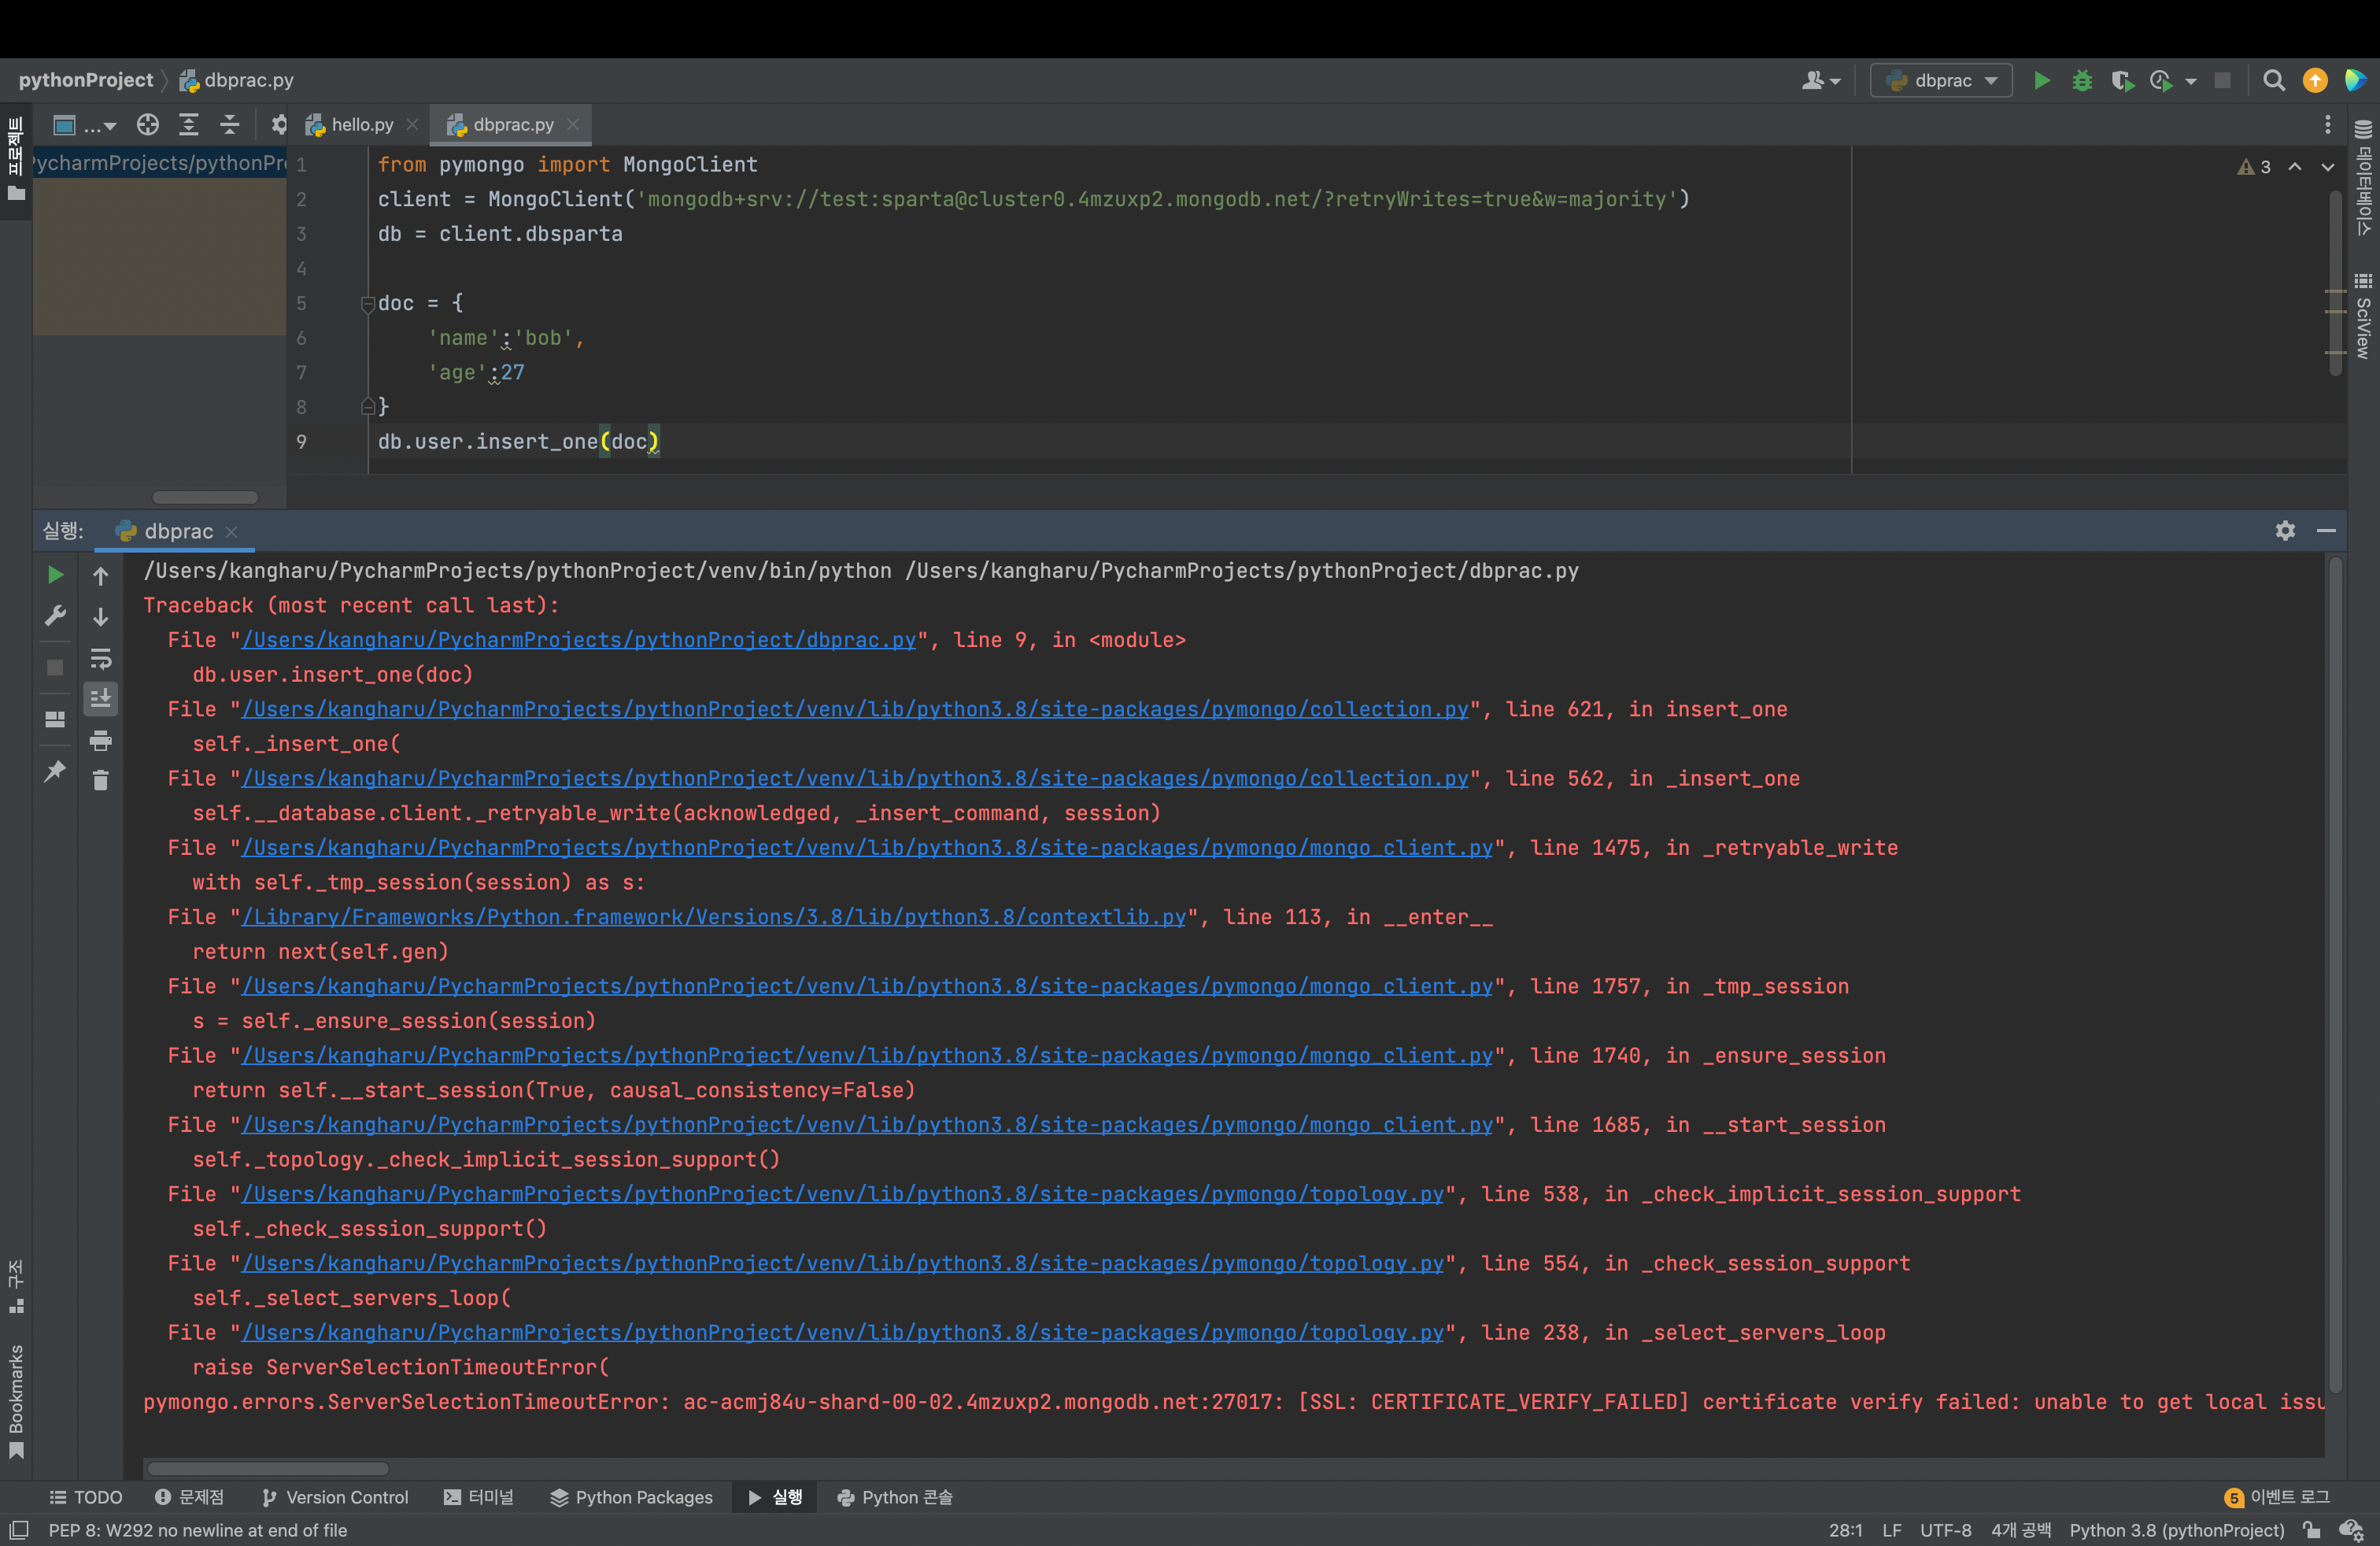Toggle file read-only lock in status bar
Viewport: 2380px width, 1546px height.
pyautogui.click(x=2311, y=1530)
